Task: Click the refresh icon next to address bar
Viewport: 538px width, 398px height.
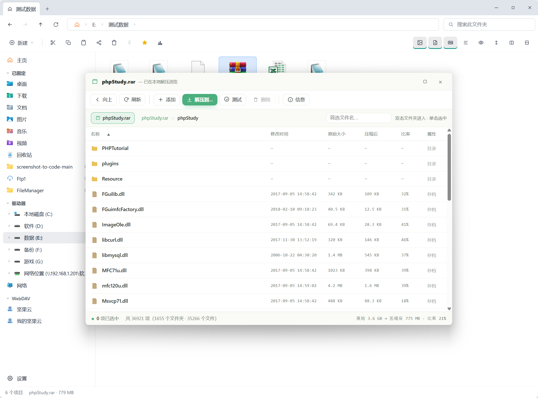Action: pos(56,24)
